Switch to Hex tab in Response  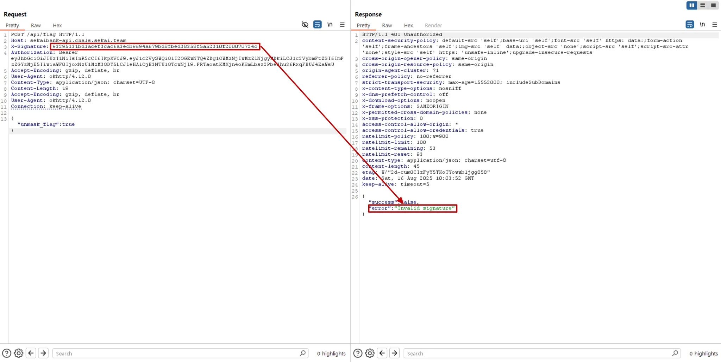coord(408,25)
